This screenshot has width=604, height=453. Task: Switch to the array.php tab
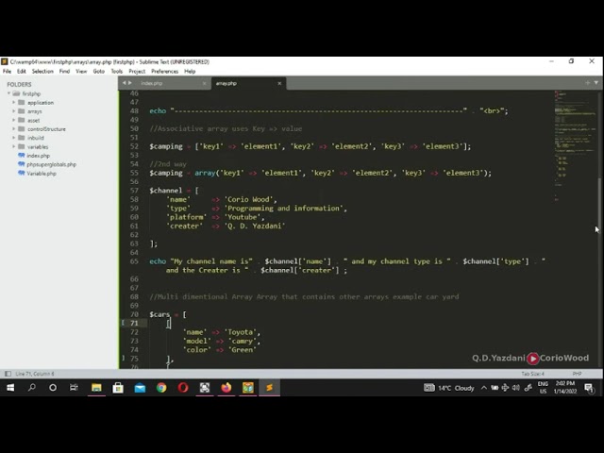click(226, 83)
